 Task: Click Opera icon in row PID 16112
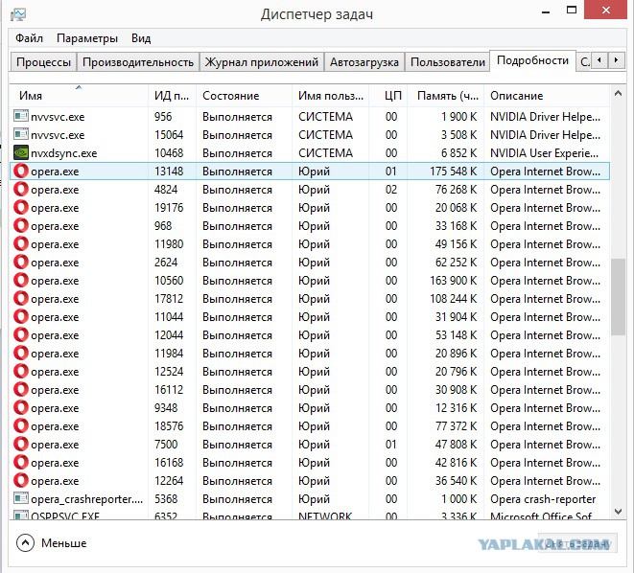pos(21,389)
